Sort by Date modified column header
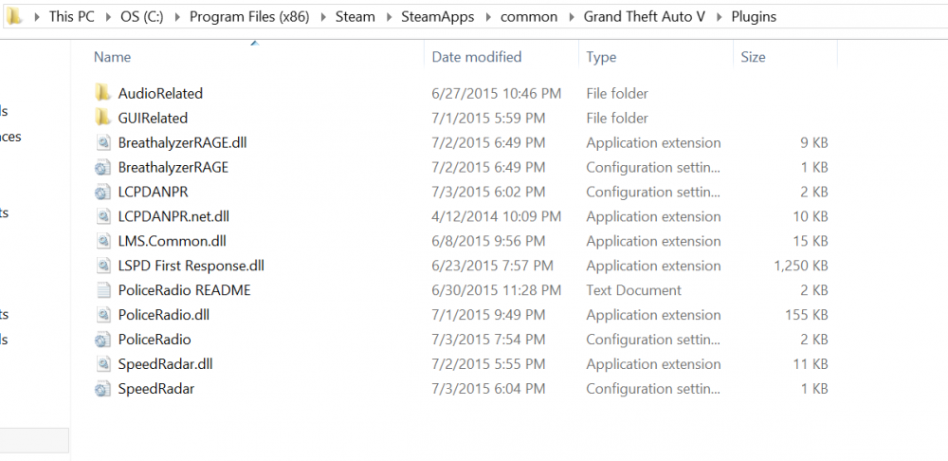Screen dimensions: 948x461 (476, 57)
